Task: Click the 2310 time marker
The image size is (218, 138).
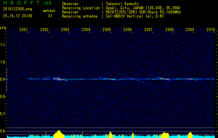Action: (211, 29)
